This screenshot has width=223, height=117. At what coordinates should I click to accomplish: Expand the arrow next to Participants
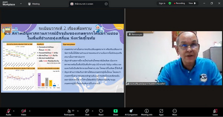coord(77,111)
